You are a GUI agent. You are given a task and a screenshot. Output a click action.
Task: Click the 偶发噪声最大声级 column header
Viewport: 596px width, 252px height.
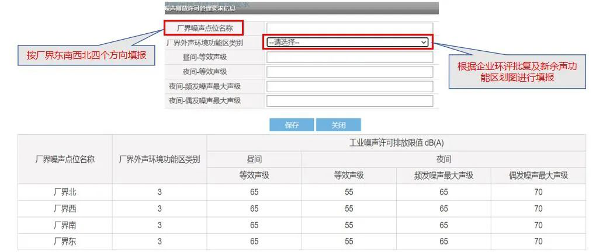(x=538, y=176)
